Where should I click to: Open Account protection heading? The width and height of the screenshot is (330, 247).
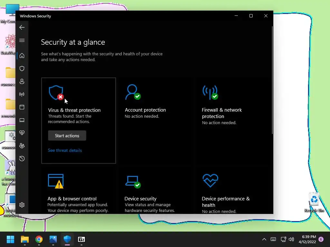(x=145, y=110)
